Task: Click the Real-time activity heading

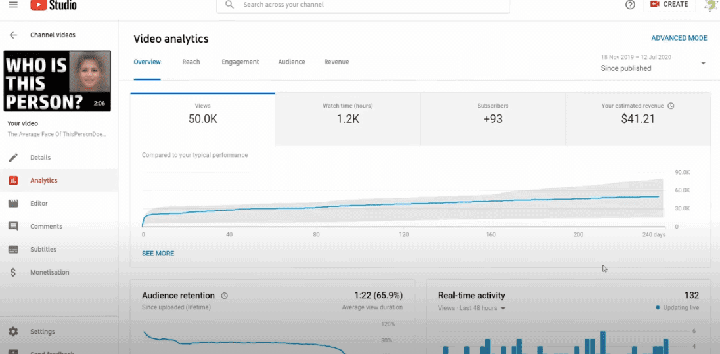Action: pos(472,296)
